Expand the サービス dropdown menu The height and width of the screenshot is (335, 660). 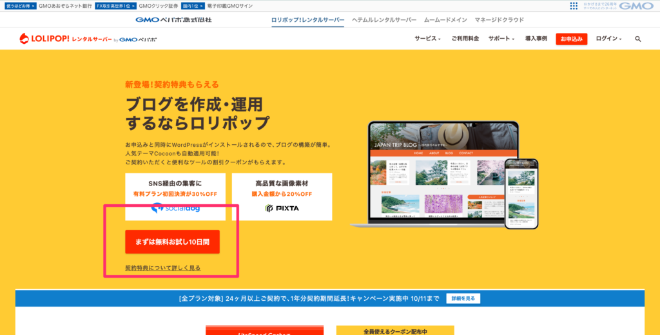(427, 39)
